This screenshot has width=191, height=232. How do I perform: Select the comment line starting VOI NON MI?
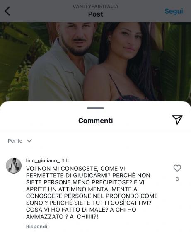(x=75, y=168)
